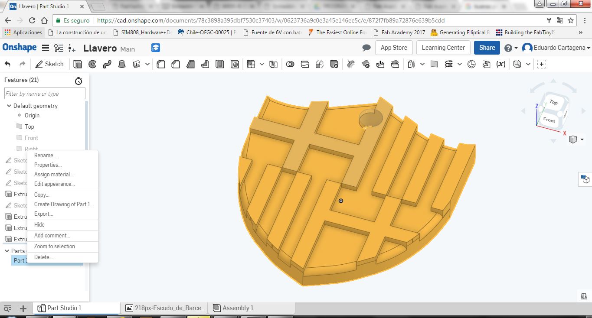Image resolution: width=592 pixels, height=318 pixels.
Task: Select the Move face tool
Action: pos(380,64)
